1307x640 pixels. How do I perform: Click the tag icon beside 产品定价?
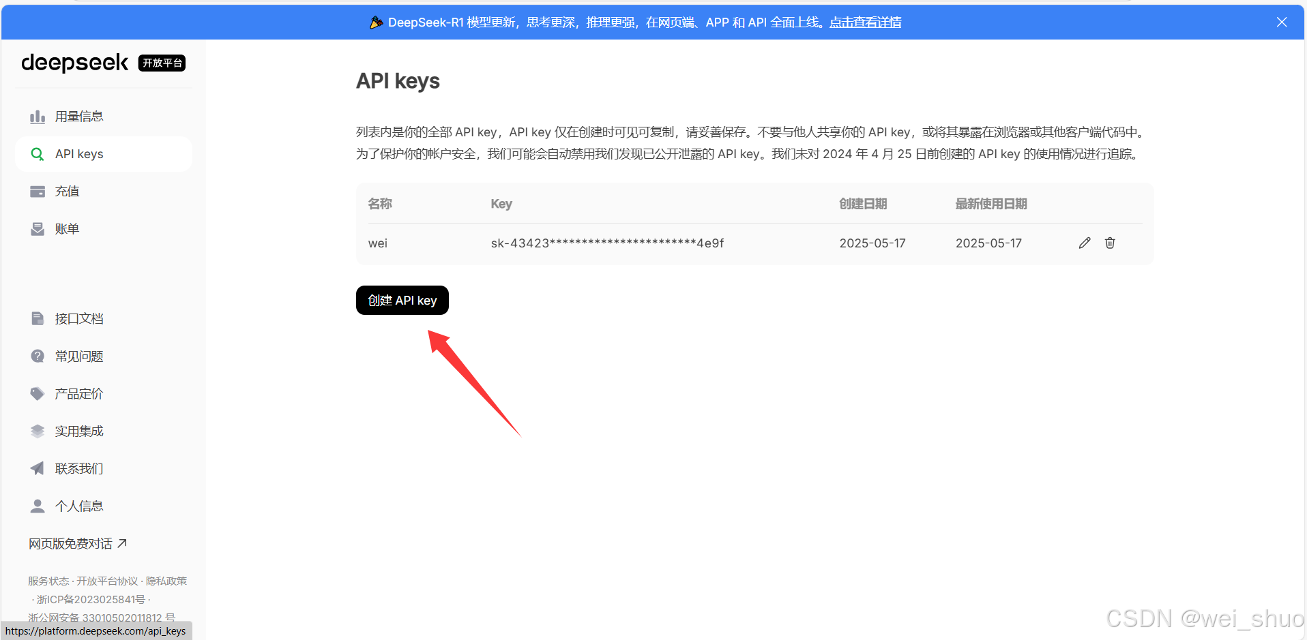click(x=38, y=393)
